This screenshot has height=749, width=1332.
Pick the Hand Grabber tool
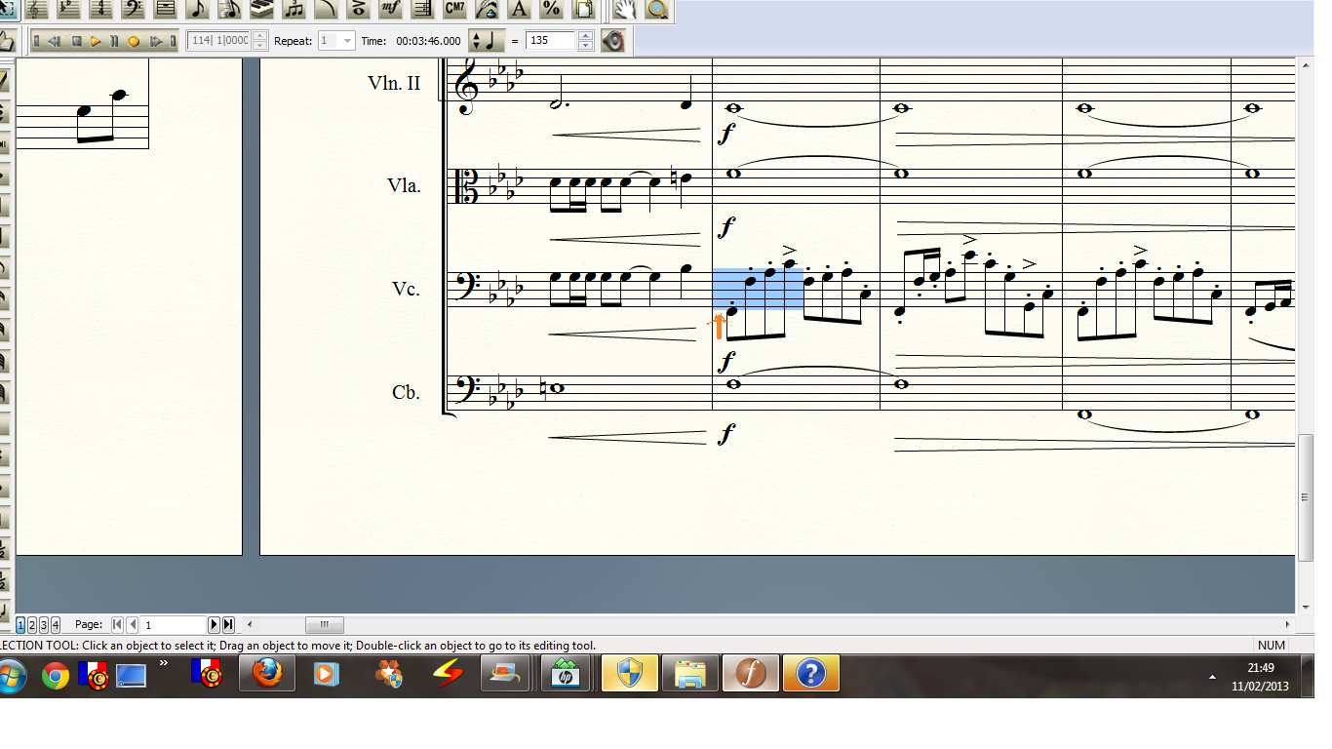click(625, 10)
